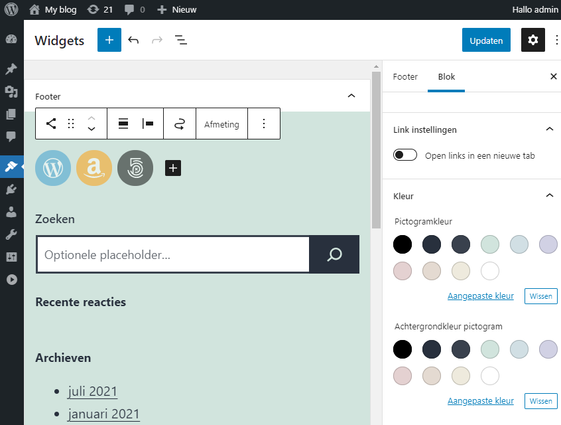Open Comments in the sidebar
The image size is (561, 425).
pos(11,136)
